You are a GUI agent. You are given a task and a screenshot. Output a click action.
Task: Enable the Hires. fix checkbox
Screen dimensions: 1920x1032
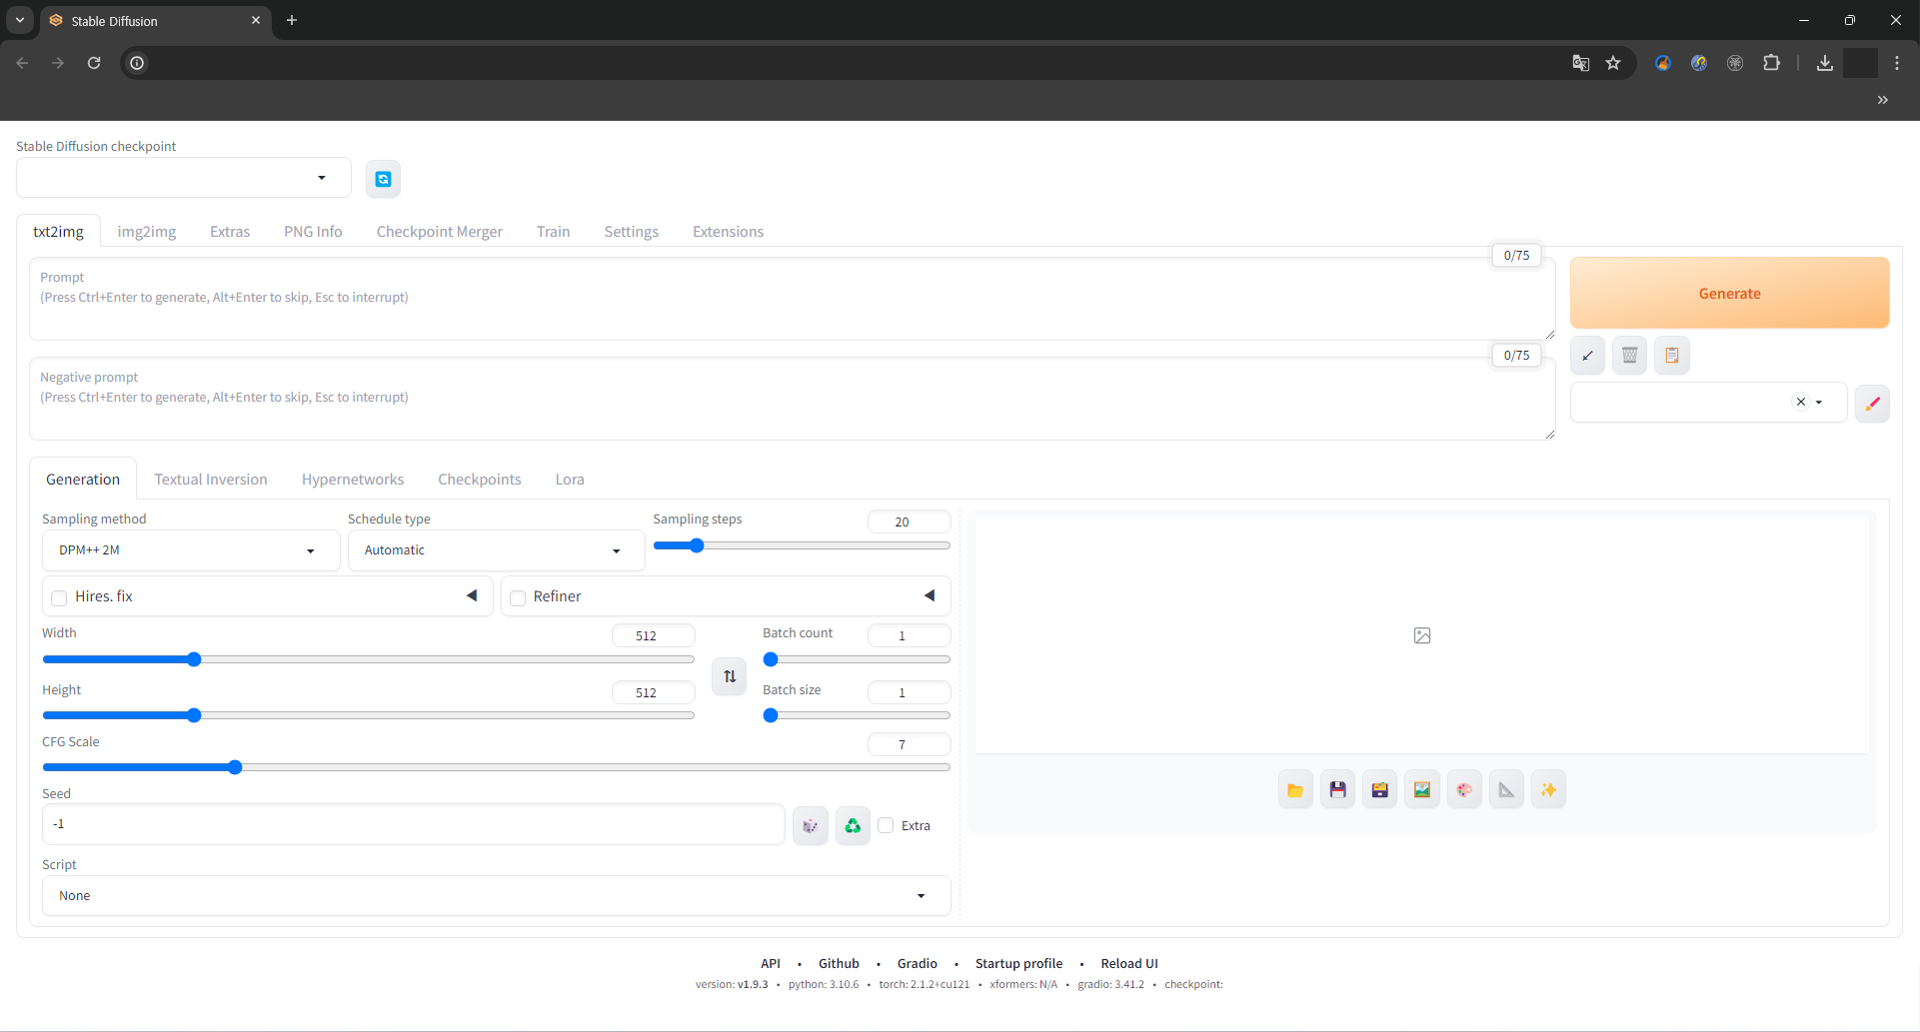click(x=59, y=597)
